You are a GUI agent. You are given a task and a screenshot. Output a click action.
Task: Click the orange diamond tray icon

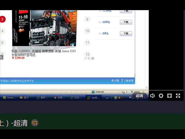pyautogui.click(x=119, y=98)
